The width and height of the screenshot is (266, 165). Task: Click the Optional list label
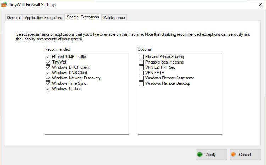[145, 49]
